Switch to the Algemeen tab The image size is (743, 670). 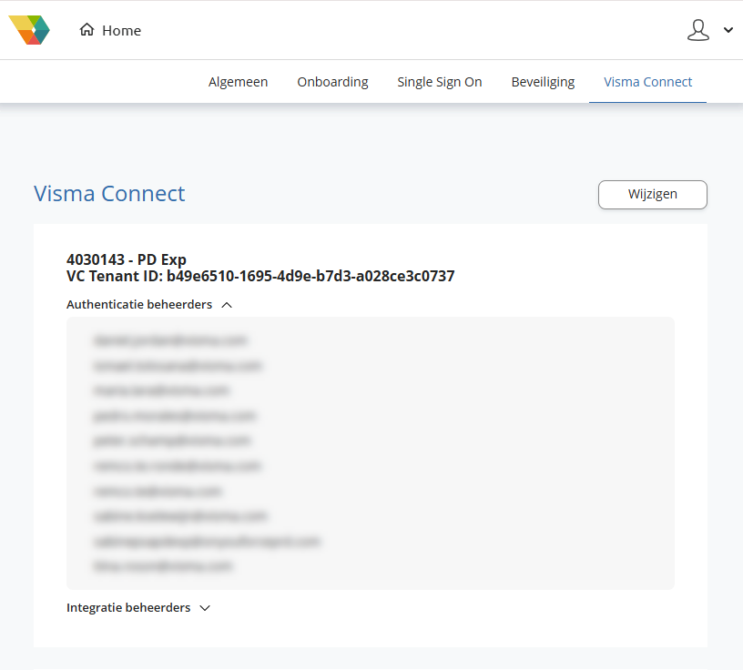(x=238, y=82)
